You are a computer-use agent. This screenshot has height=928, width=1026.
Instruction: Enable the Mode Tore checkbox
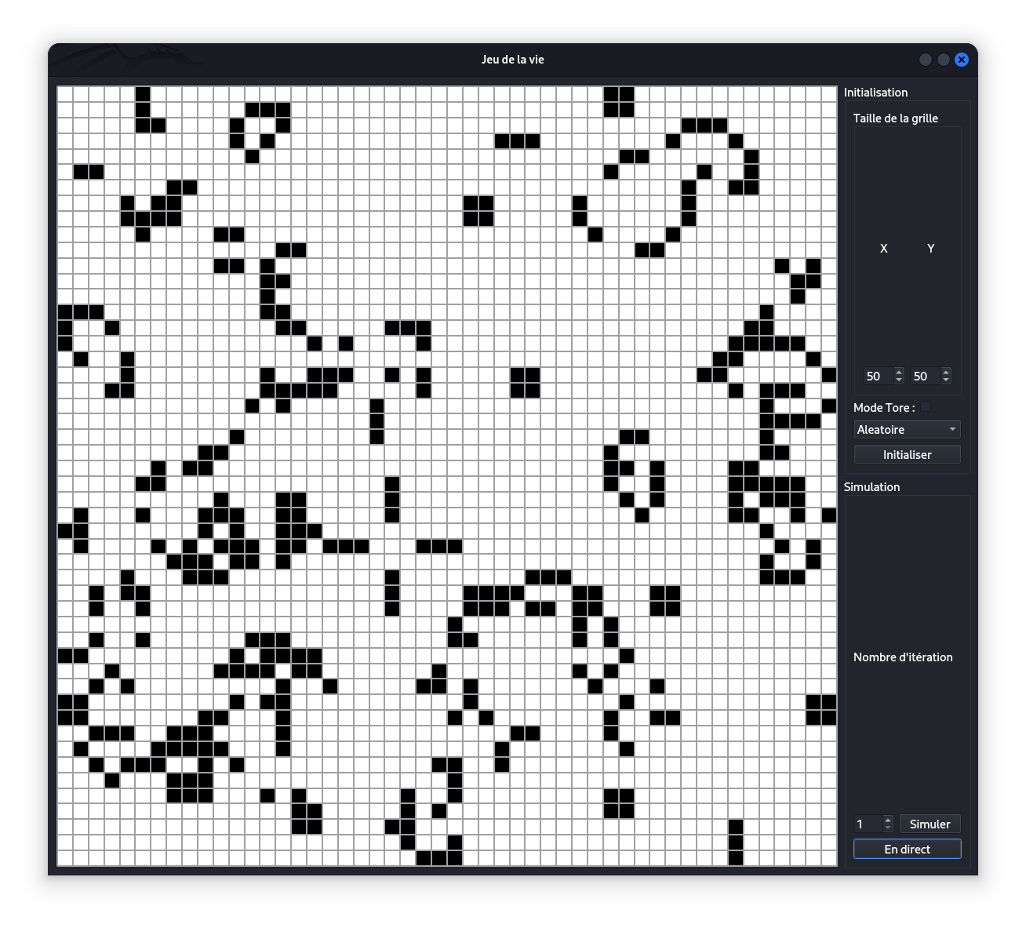click(x=926, y=406)
